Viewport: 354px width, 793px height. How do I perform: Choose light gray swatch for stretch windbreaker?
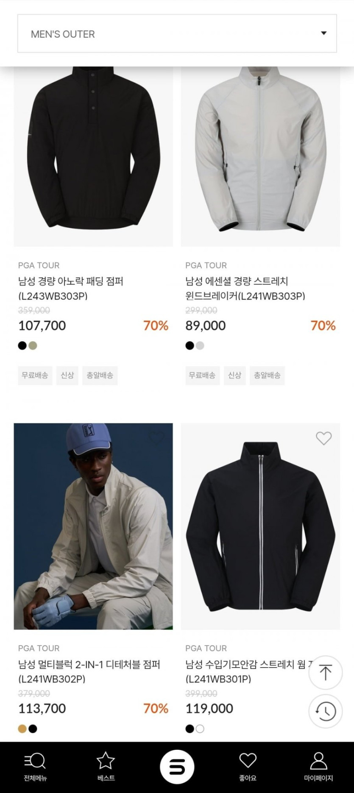point(200,346)
